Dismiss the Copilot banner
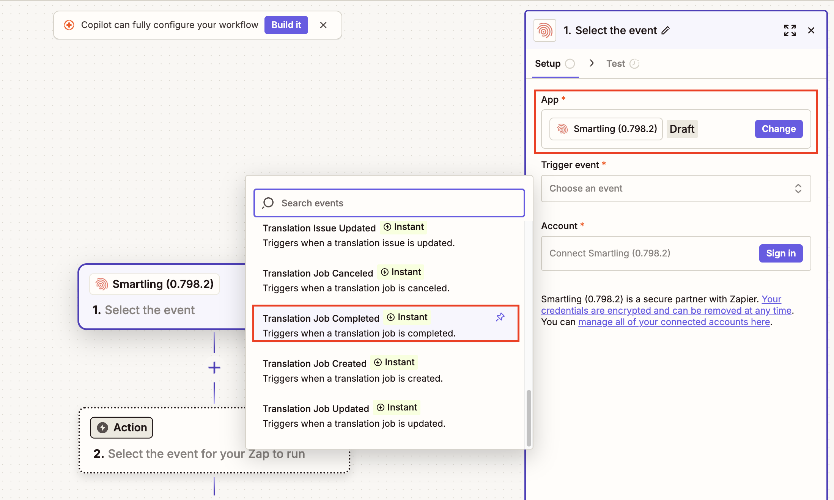834x500 pixels. click(323, 25)
